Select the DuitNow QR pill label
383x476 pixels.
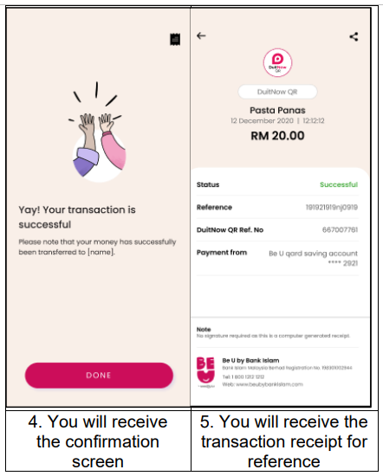277,92
